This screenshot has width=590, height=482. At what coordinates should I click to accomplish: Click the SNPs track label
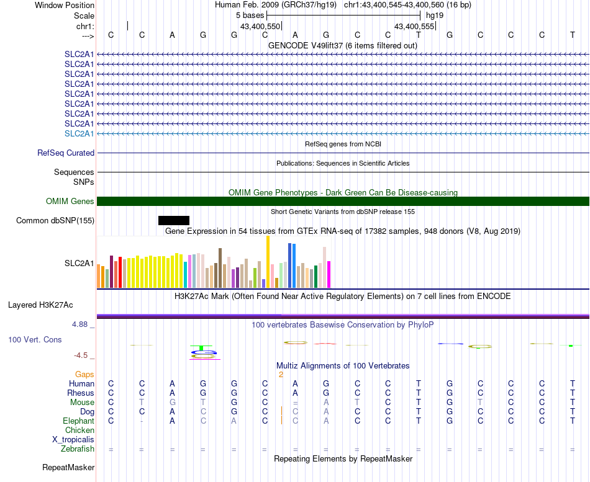[84, 182]
